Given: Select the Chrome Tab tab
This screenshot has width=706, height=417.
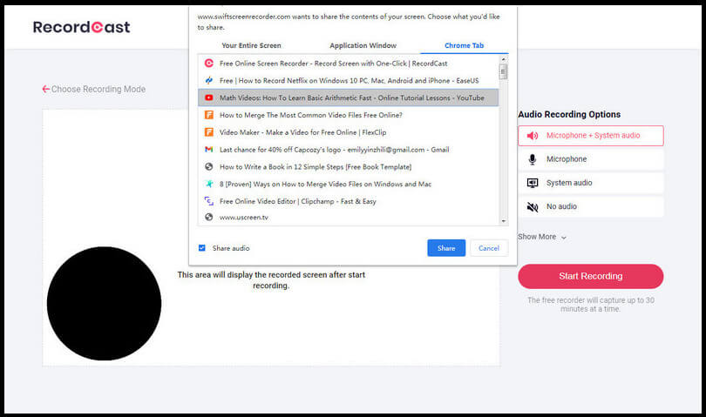Looking at the screenshot, I should [x=464, y=45].
